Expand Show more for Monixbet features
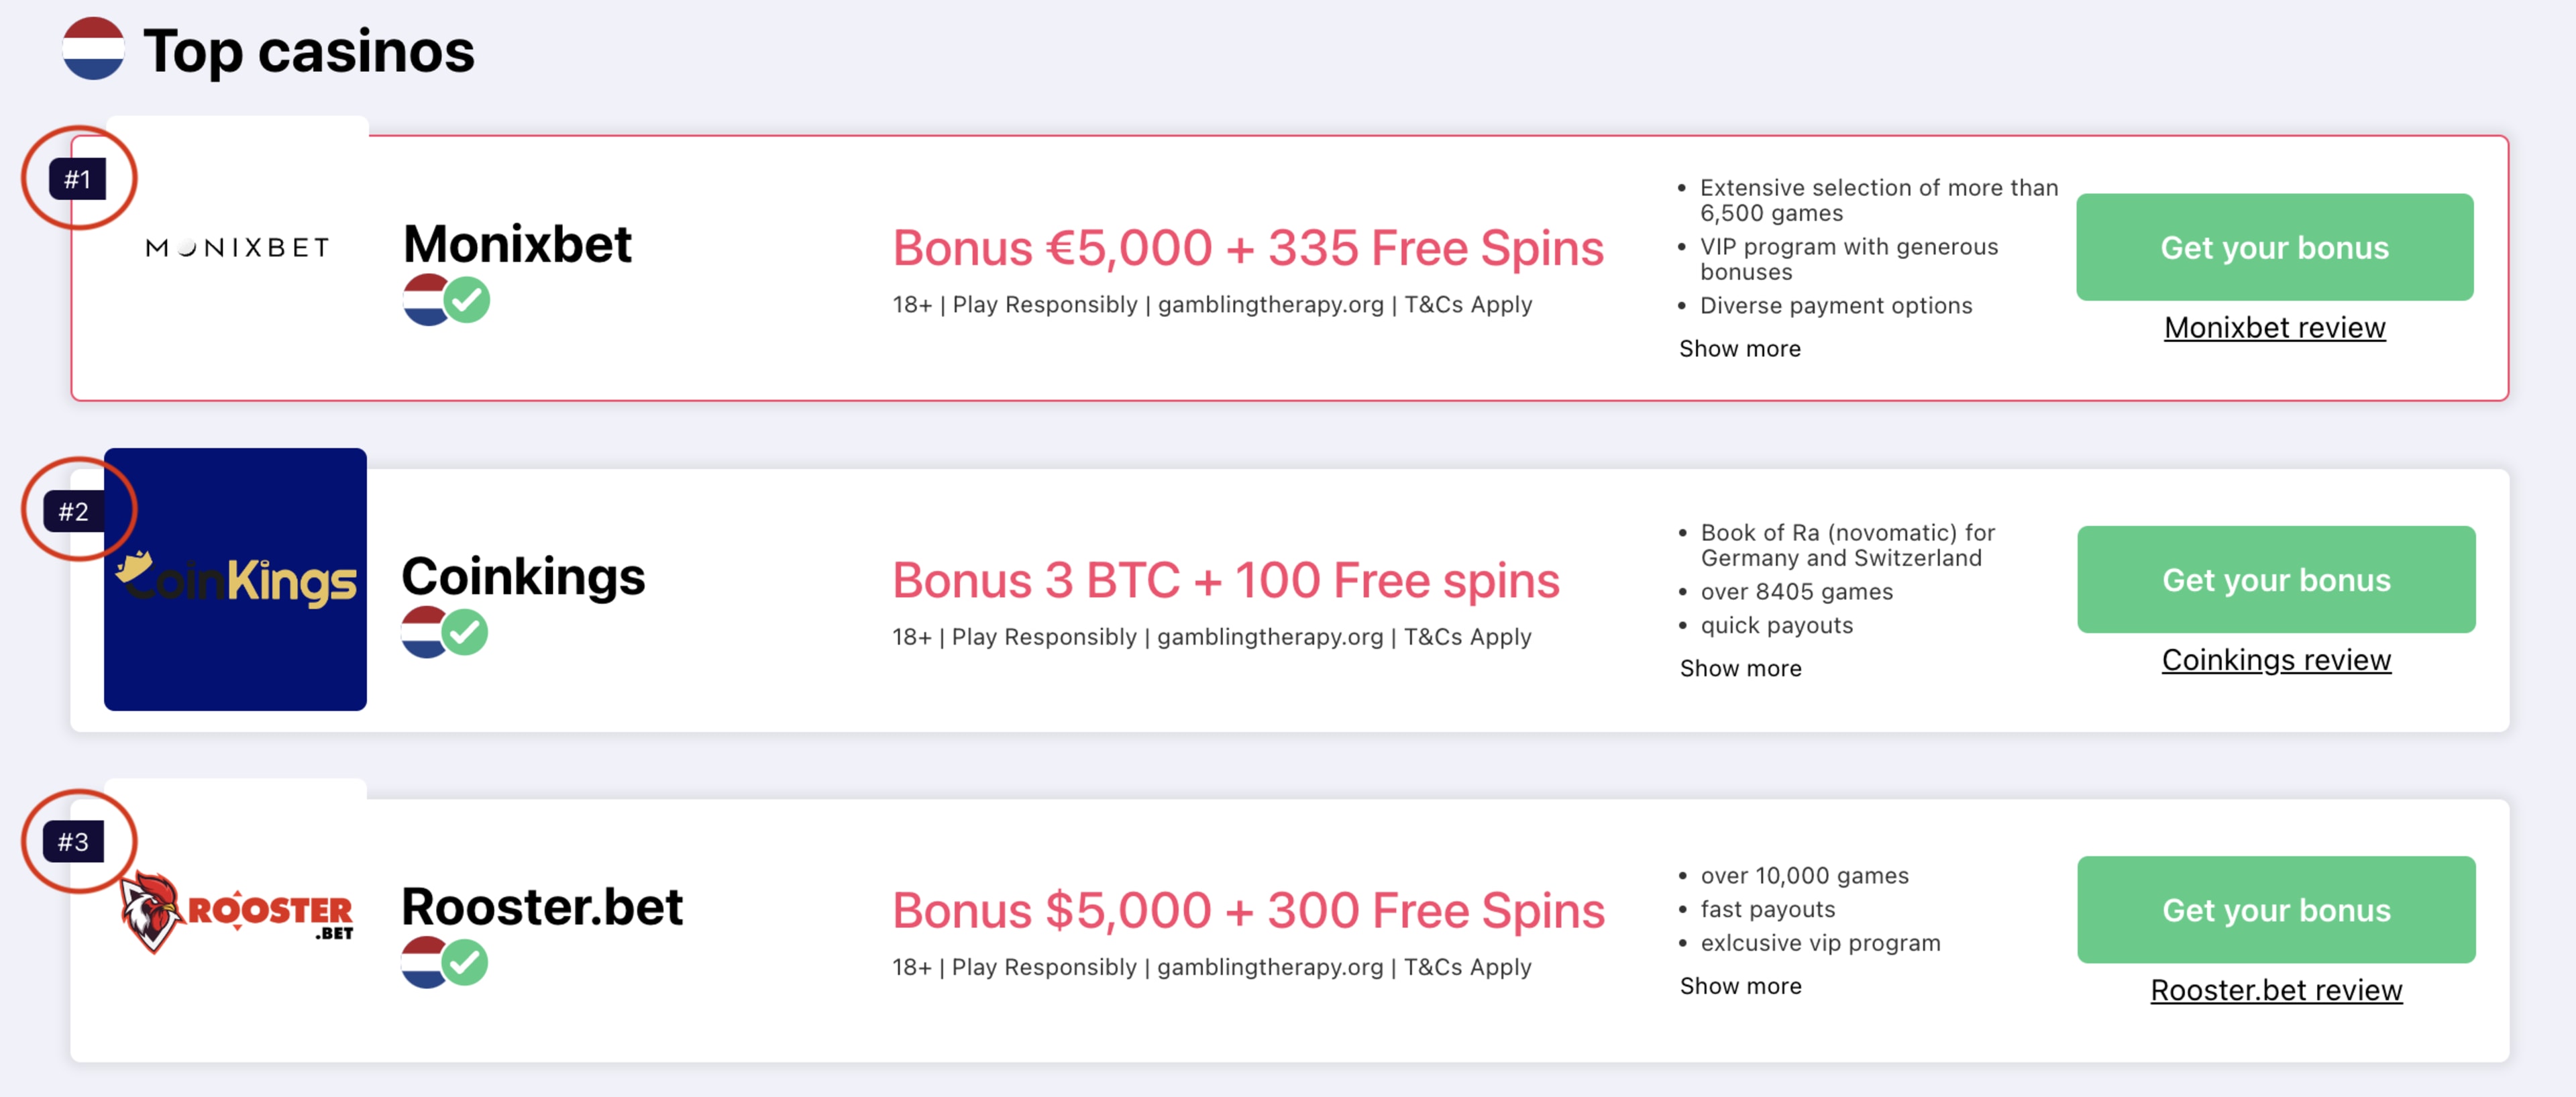Screen dimensions: 2576x1097 [x=1740, y=348]
